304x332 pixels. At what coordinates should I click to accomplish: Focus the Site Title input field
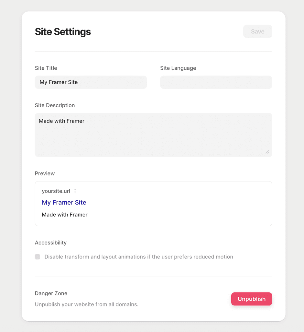coord(91,82)
